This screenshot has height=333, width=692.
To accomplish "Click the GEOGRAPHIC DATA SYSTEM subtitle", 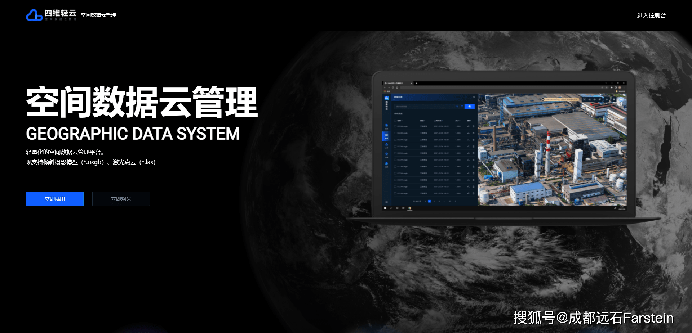I will [x=133, y=134].
